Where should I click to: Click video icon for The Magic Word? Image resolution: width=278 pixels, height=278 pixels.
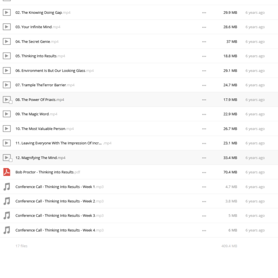pos(7,114)
